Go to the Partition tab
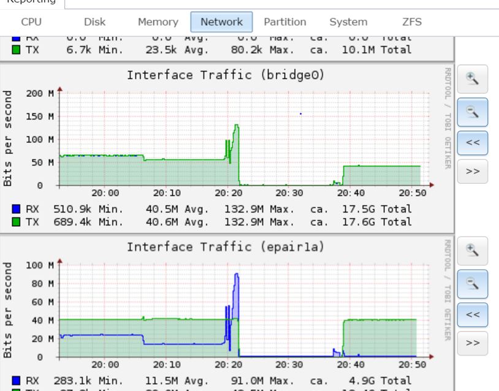This screenshot has width=499, height=391. (x=285, y=22)
